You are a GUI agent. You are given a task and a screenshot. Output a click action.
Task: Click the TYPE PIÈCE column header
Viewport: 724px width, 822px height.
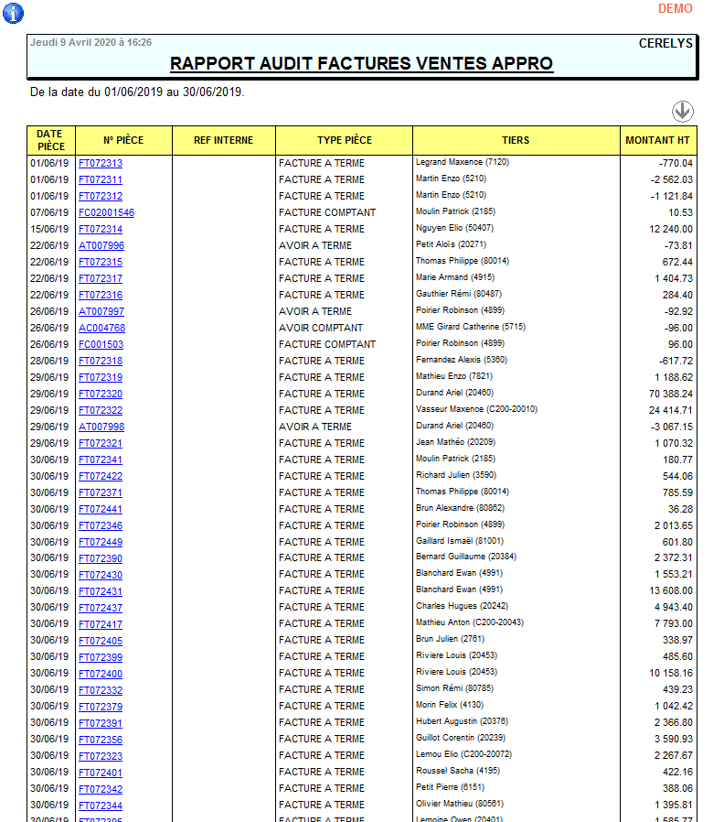pos(344,140)
